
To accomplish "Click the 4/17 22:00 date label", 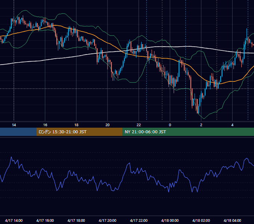I will [139, 220].
